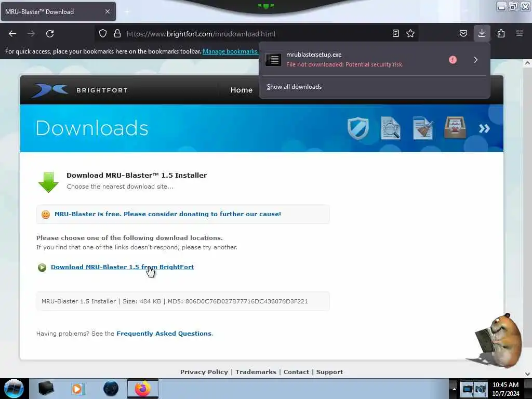Image resolution: width=532 pixels, height=399 pixels.
Task: Click the hamster mascot image
Action: 496,340
